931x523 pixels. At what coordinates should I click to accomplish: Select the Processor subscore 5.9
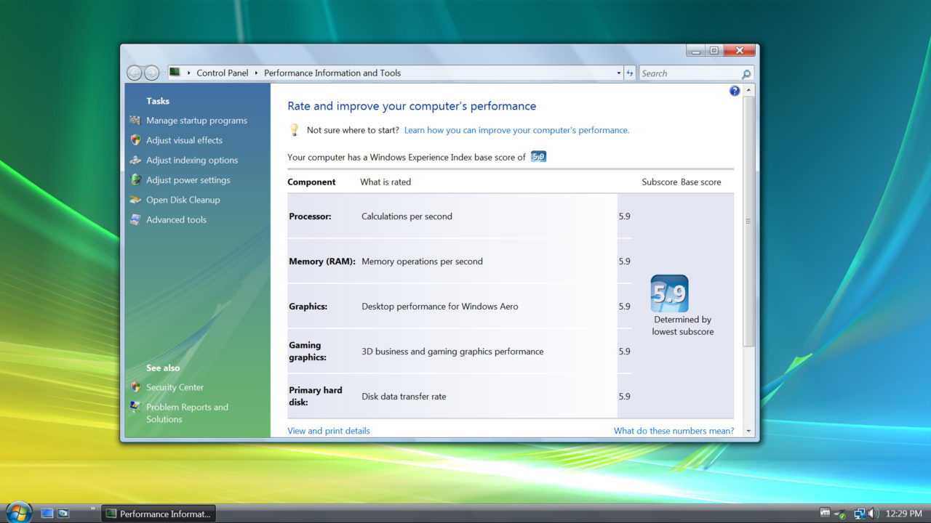pyautogui.click(x=624, y=216)
